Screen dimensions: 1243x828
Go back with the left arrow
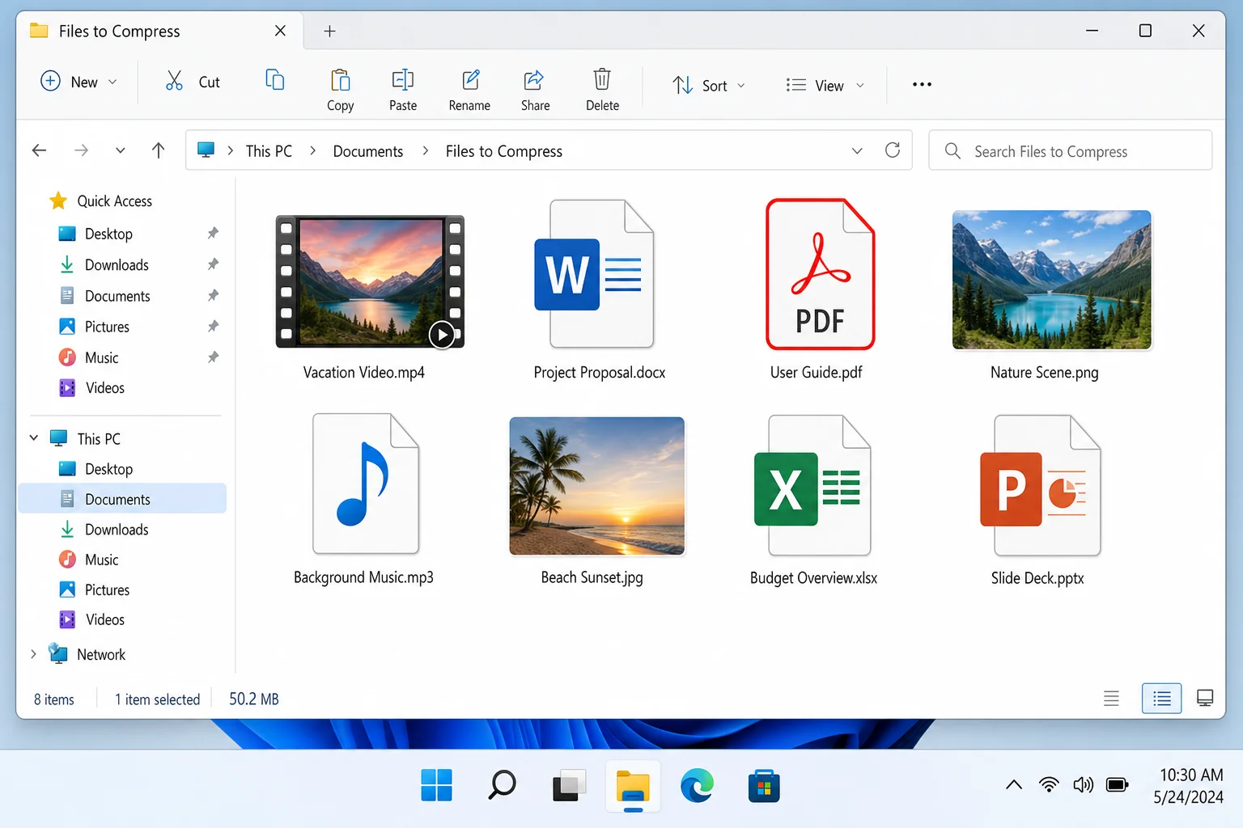(39, 150)
